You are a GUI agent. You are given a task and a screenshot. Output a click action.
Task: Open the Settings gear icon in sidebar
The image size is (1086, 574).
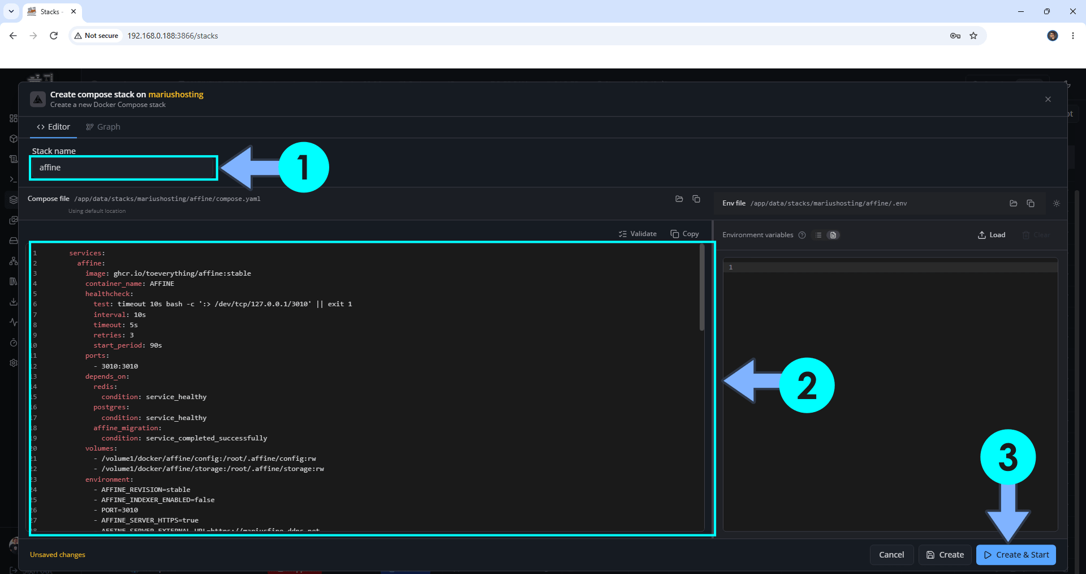click(x=14, y=363)
